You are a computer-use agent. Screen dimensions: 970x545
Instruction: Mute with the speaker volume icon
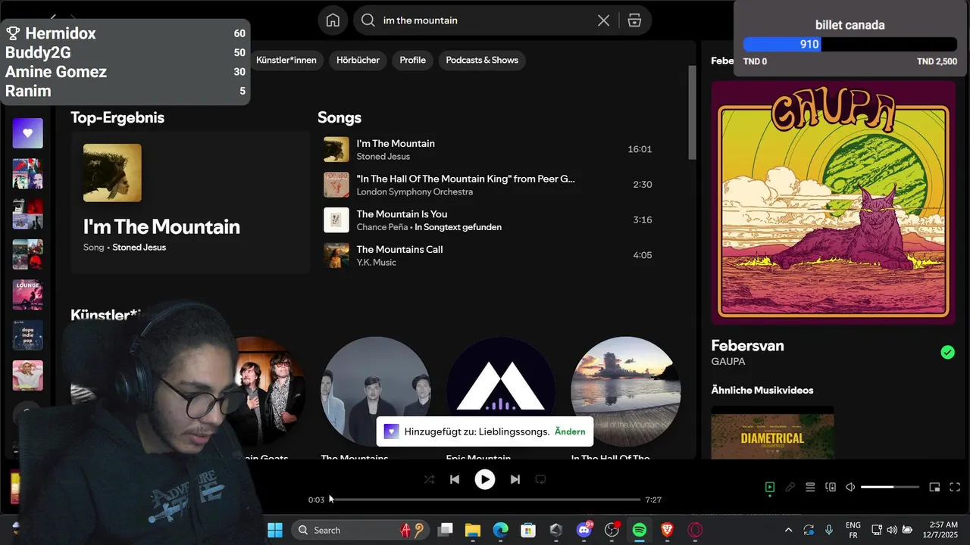click(x=850, y=487)
